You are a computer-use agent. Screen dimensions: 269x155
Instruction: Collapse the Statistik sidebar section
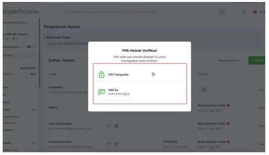[34, 143]
